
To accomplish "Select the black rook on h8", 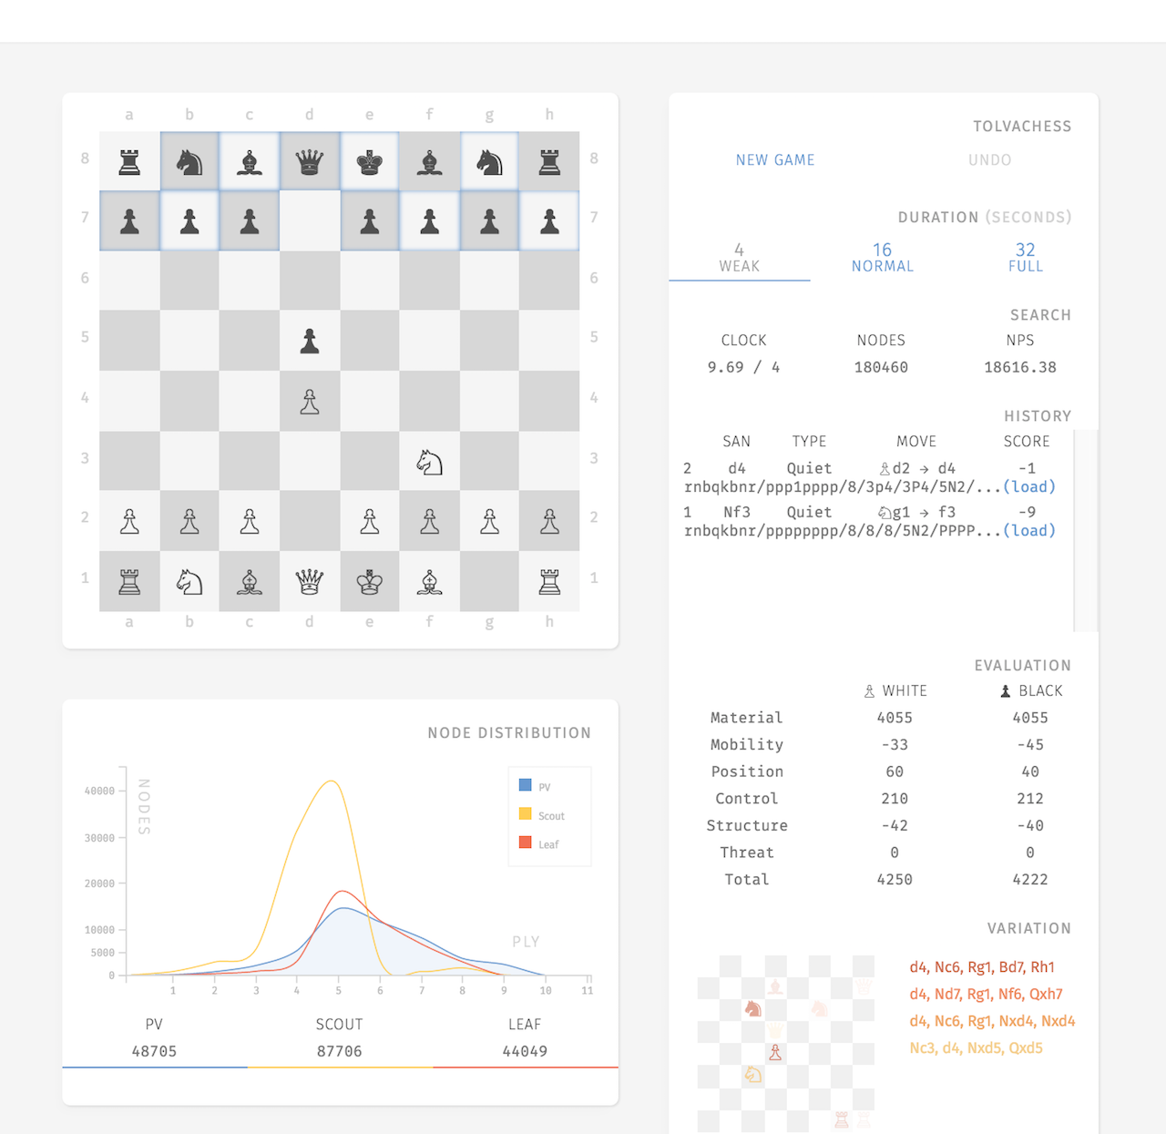I will (x=549, y=162).
